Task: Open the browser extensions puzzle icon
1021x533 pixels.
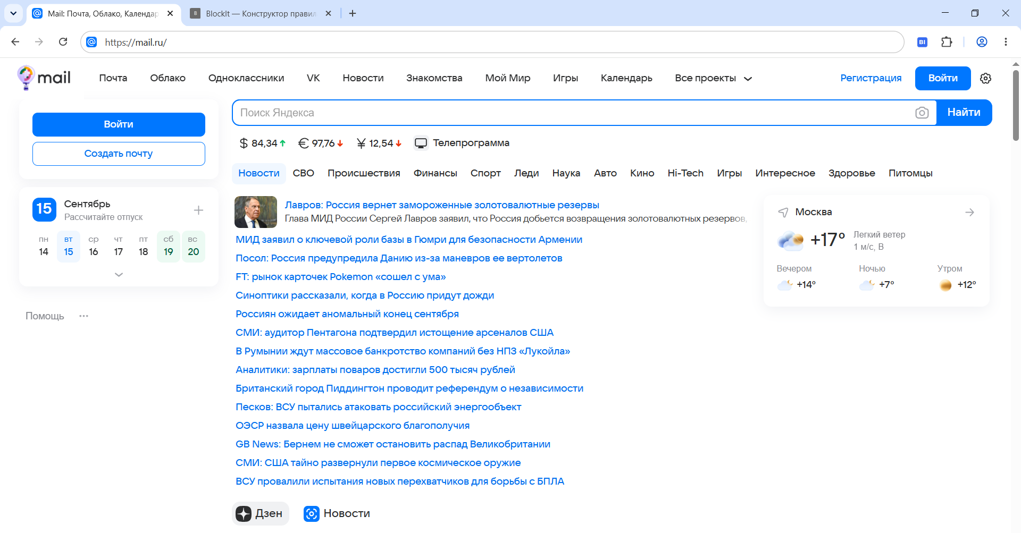Action: click(x=947, y=42)
